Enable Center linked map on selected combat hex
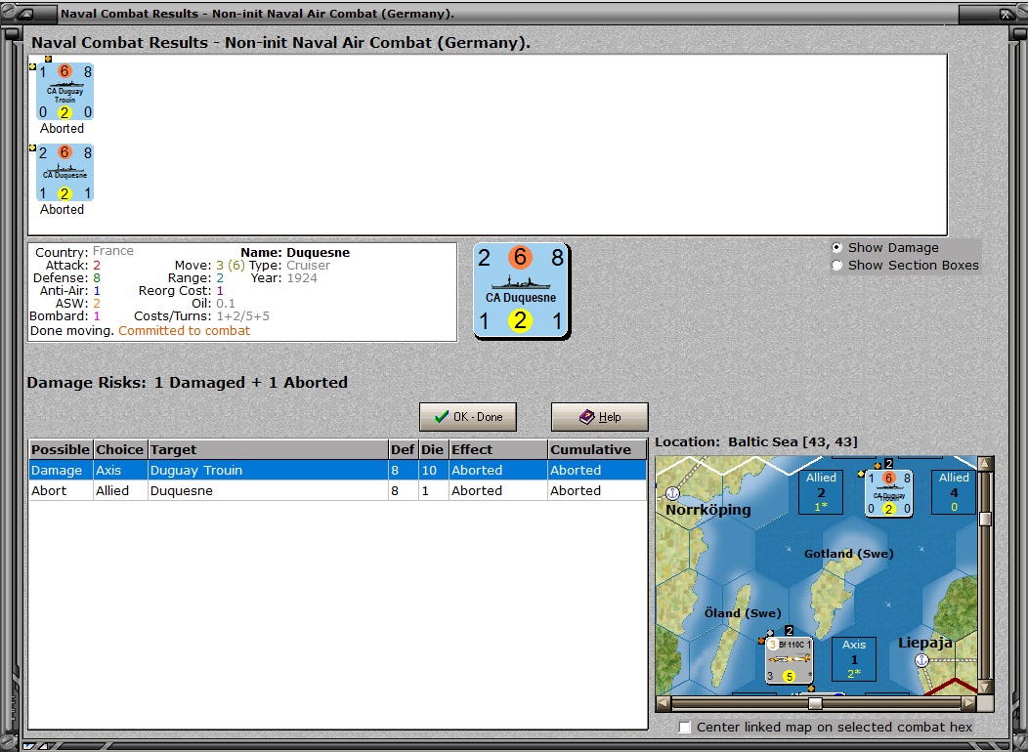 (x=685, y=728)
